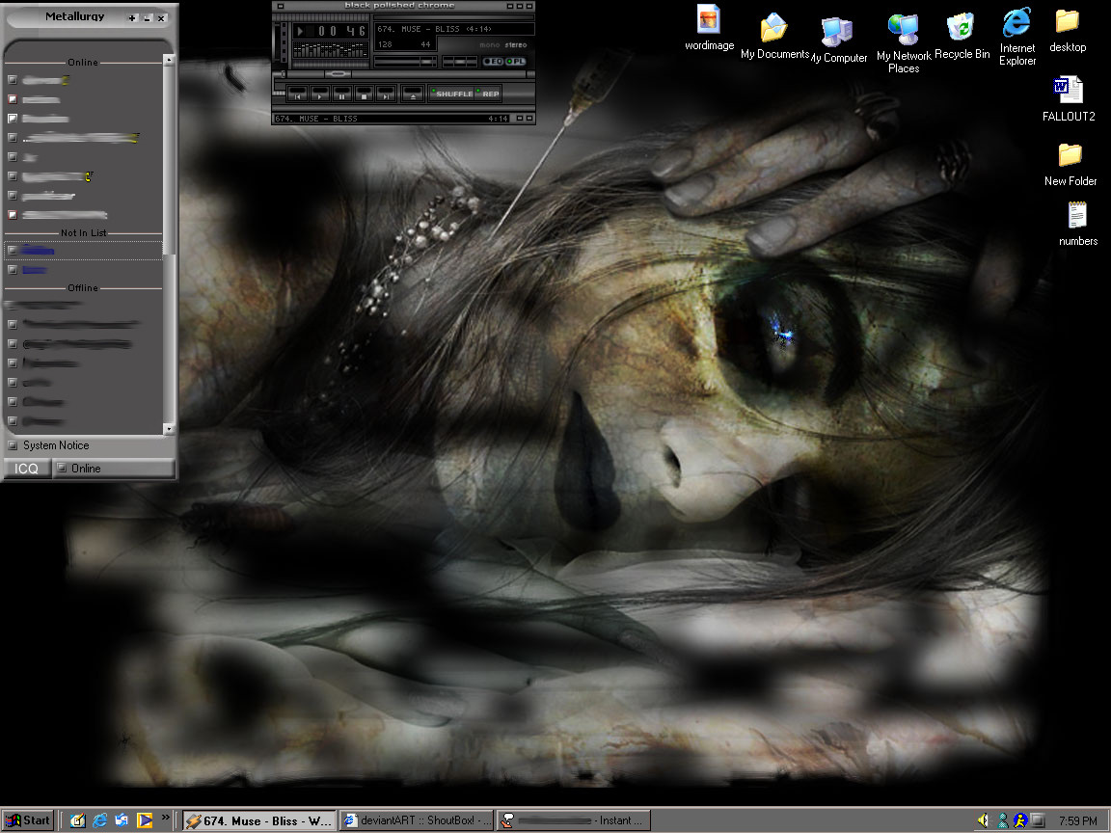Open the Start menu
The width and height of the screenshot is (1111, 833).
click(x=28, y=820)
